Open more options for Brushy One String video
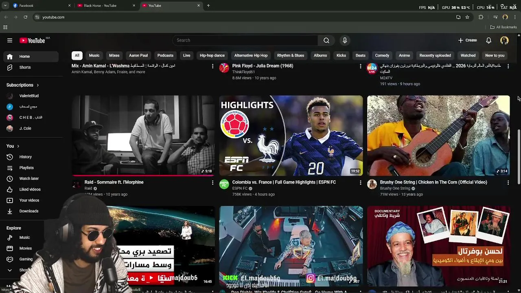The height and width of the screenshot is (293, 521). pyautogui.click(x=508, y=183)
